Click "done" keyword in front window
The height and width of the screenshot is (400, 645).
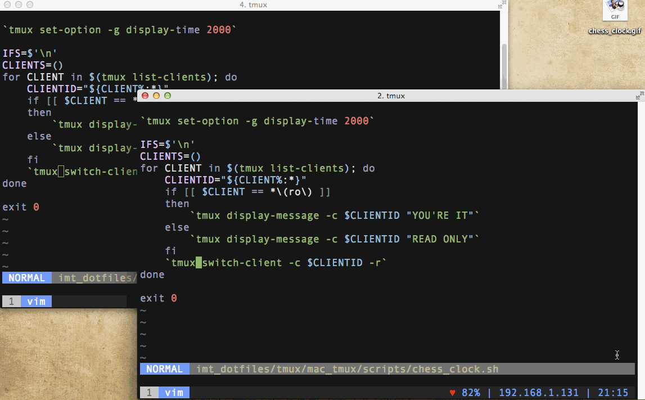[x=152, y=275]
